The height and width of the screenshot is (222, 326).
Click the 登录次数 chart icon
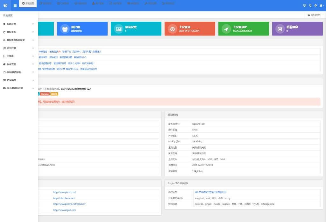click(x=119, y=29)
